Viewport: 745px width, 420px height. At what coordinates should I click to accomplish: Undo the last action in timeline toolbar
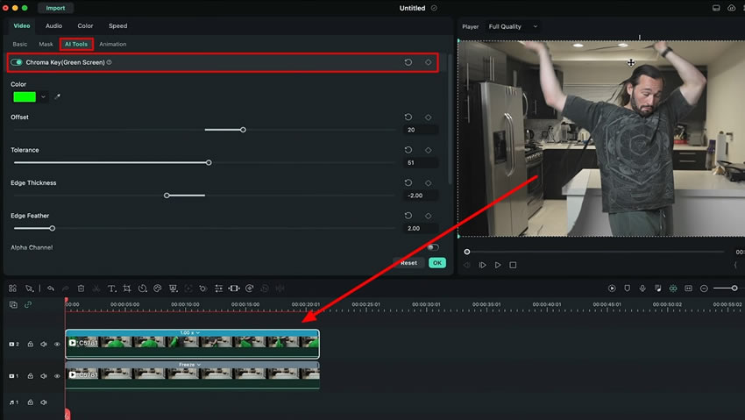pos(50,288)
